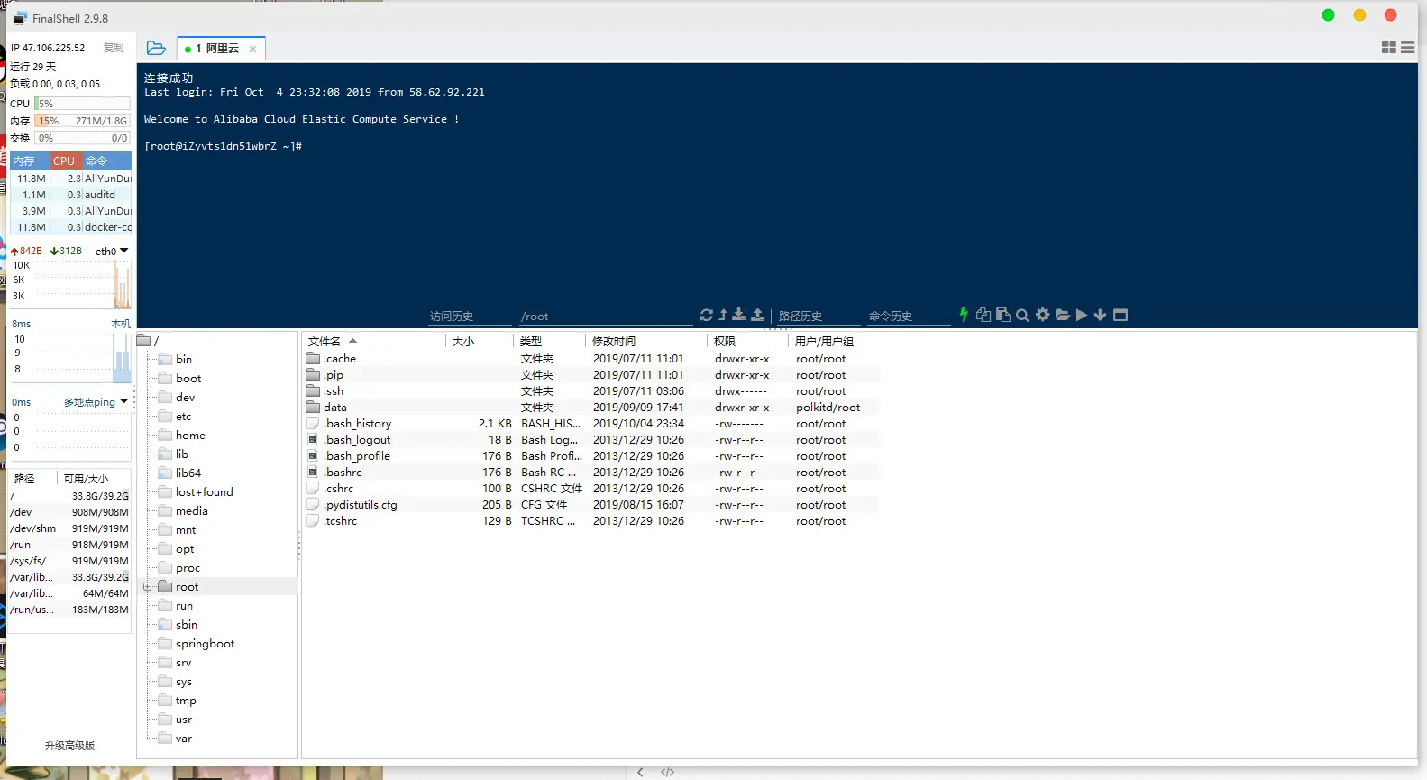Open the connection manager folder icon
Viewport: 1427px width, 780px height.
point(156,48)
